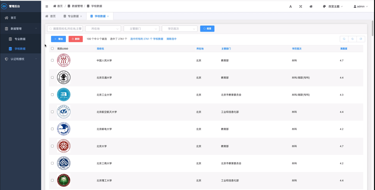
Task: Select the 北京大学 row checkbox
Action: [x=52, y=146]
